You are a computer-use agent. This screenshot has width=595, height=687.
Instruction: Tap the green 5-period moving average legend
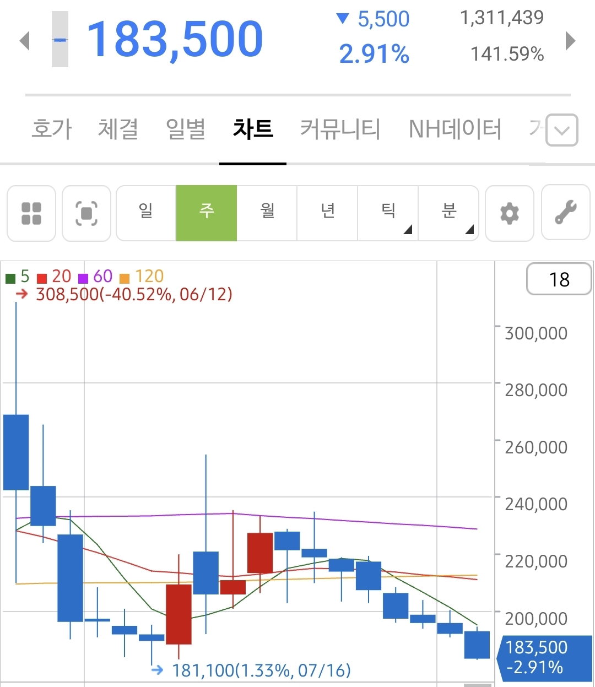[18, 276]
